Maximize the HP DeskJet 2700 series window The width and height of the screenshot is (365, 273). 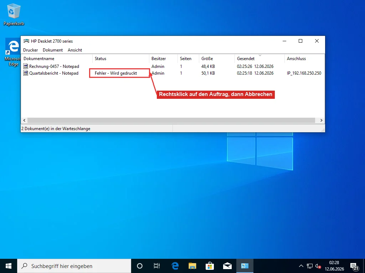pyautogui.click(x=300, y=41)
